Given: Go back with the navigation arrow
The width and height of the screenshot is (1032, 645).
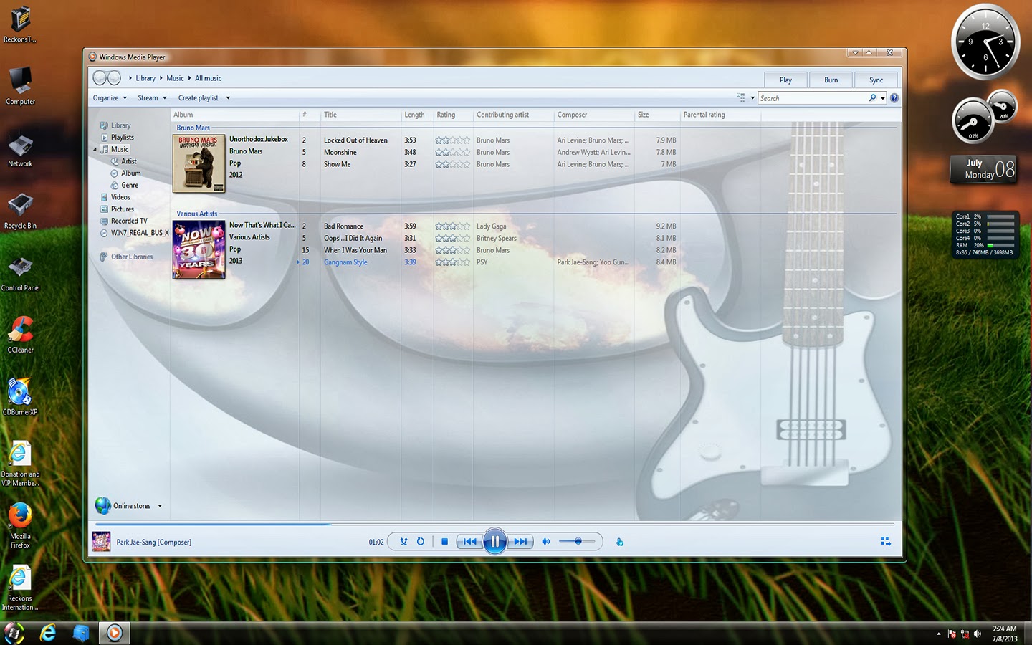Looking at the screenshot, I should click(100, 78).
